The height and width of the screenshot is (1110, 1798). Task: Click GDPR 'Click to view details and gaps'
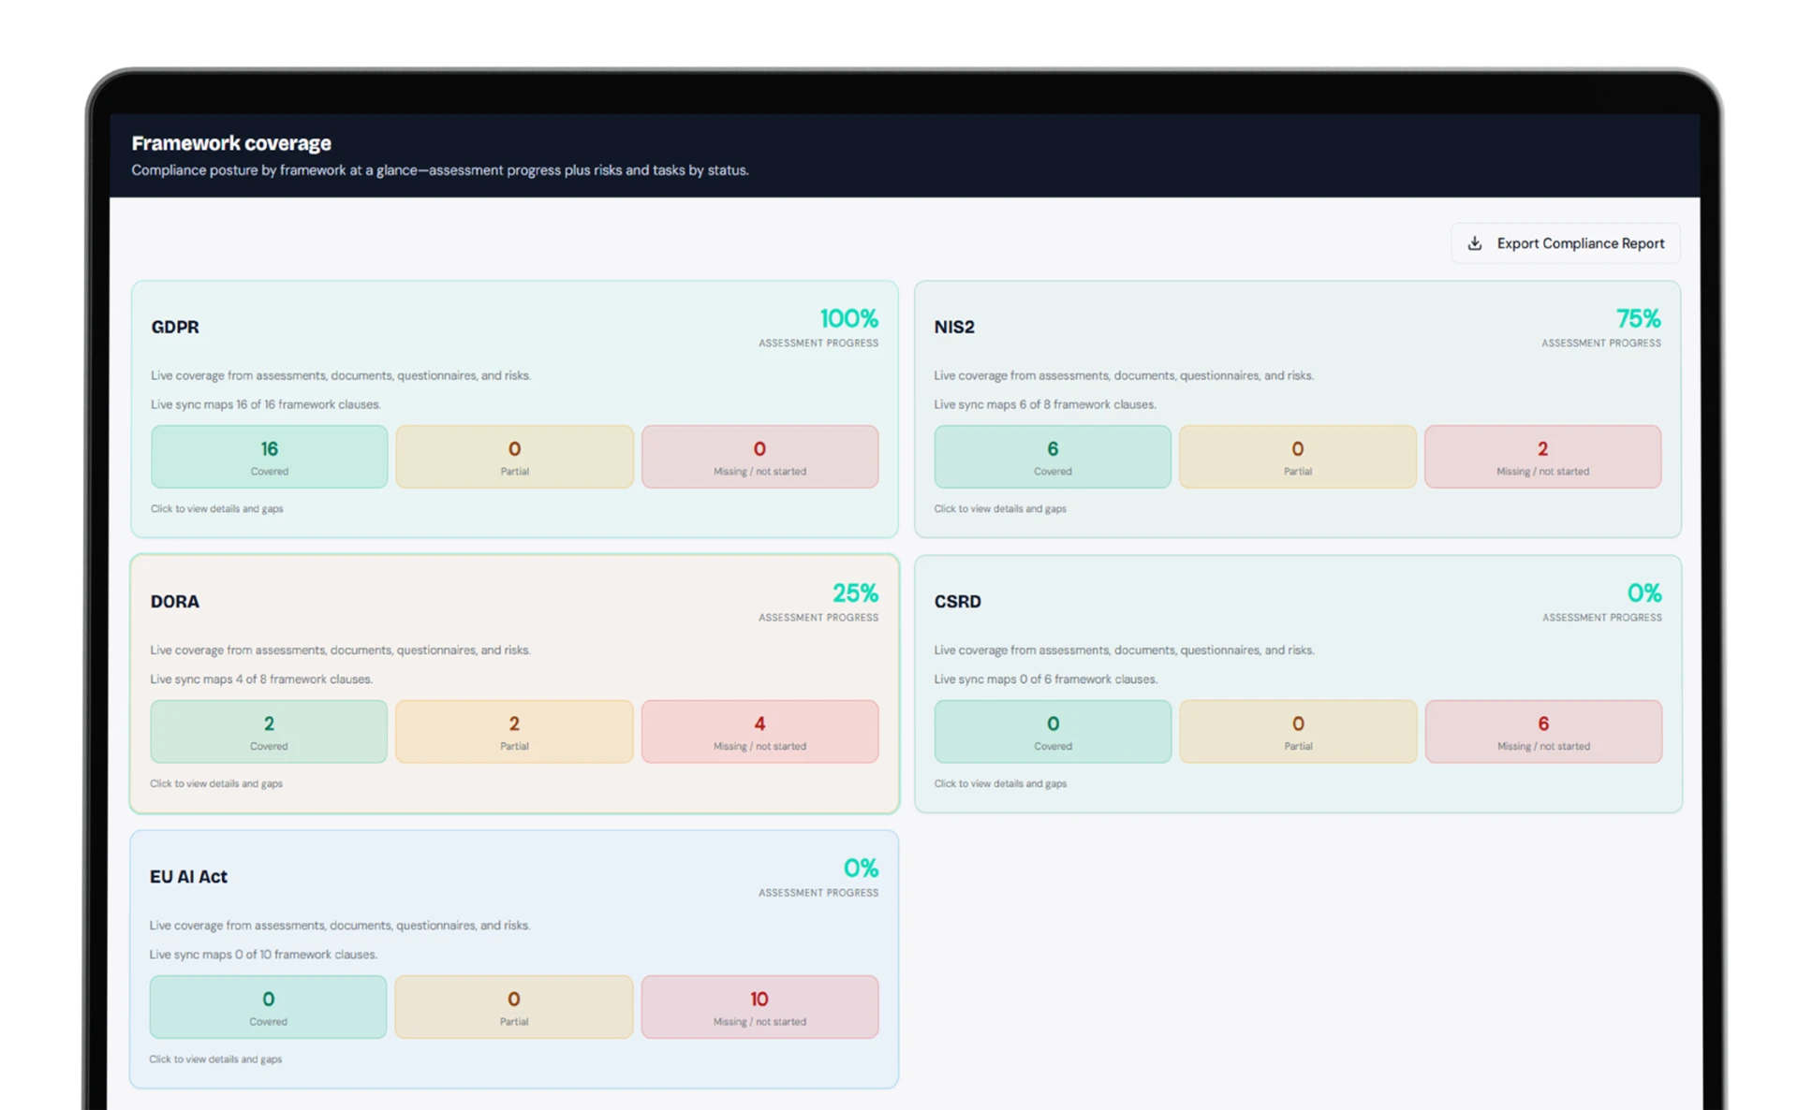(217, 508)
